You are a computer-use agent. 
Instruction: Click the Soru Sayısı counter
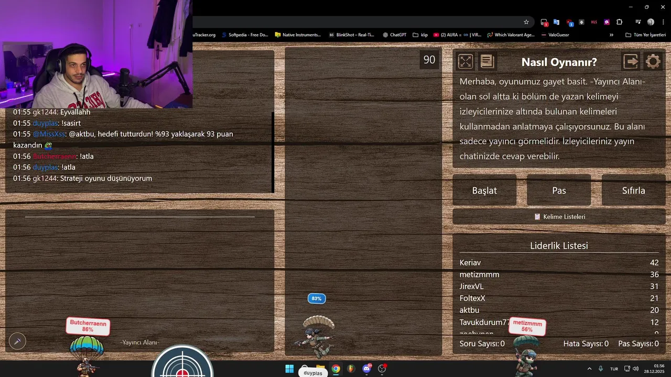click(x=482, y=343)
